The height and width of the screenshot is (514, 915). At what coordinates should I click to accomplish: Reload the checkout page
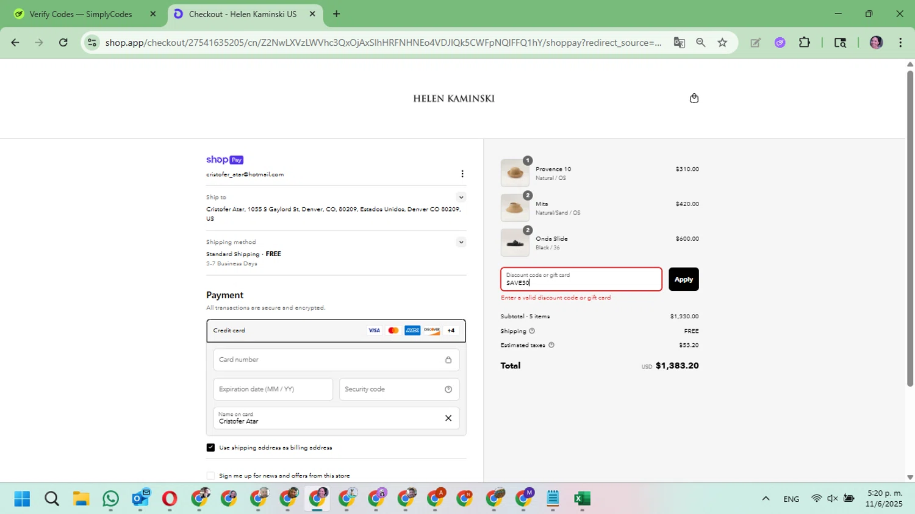(63, 42)
